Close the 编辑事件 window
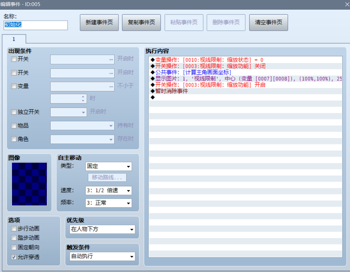Screen dimensions: 350x272 [x=347, y=4]
